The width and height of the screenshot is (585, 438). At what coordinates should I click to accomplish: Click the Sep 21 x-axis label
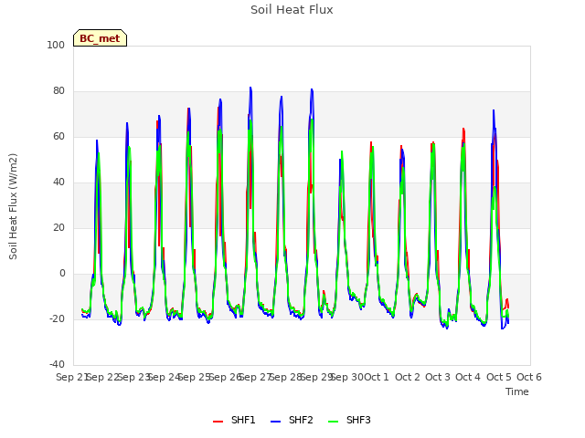pyautogui.click(x=72, y=377)
